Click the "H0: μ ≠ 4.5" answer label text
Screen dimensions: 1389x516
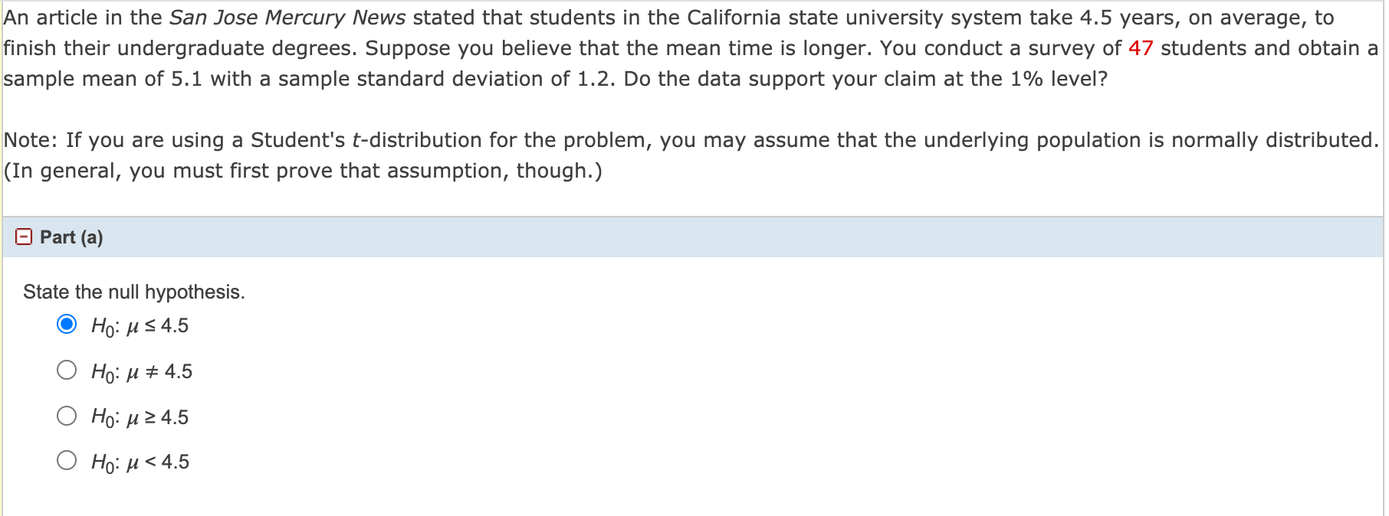coord(142,372)
